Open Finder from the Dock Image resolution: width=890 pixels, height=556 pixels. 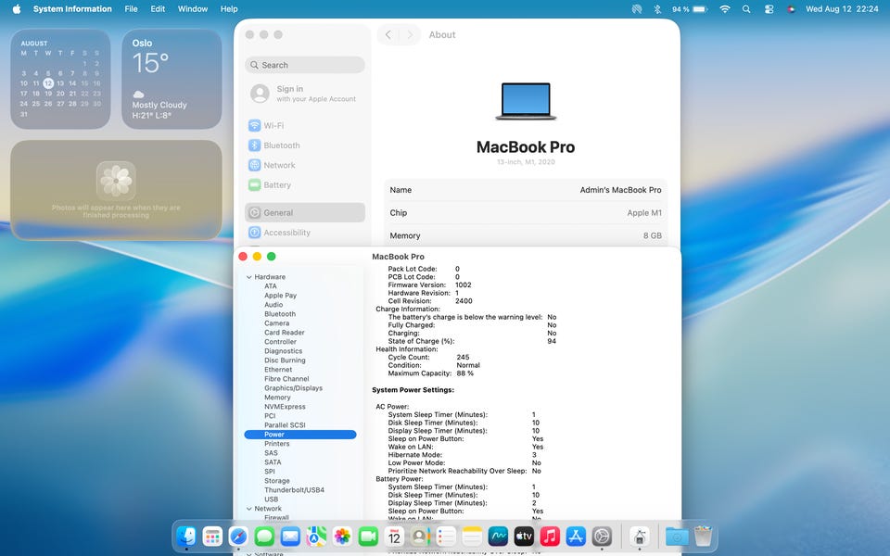(186, 536)
